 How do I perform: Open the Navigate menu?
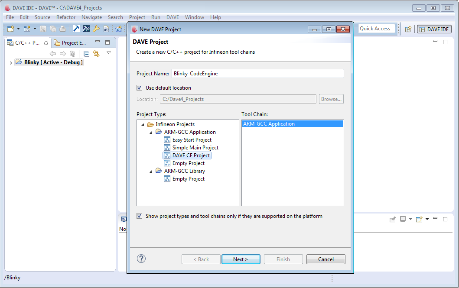coord(91,17)
